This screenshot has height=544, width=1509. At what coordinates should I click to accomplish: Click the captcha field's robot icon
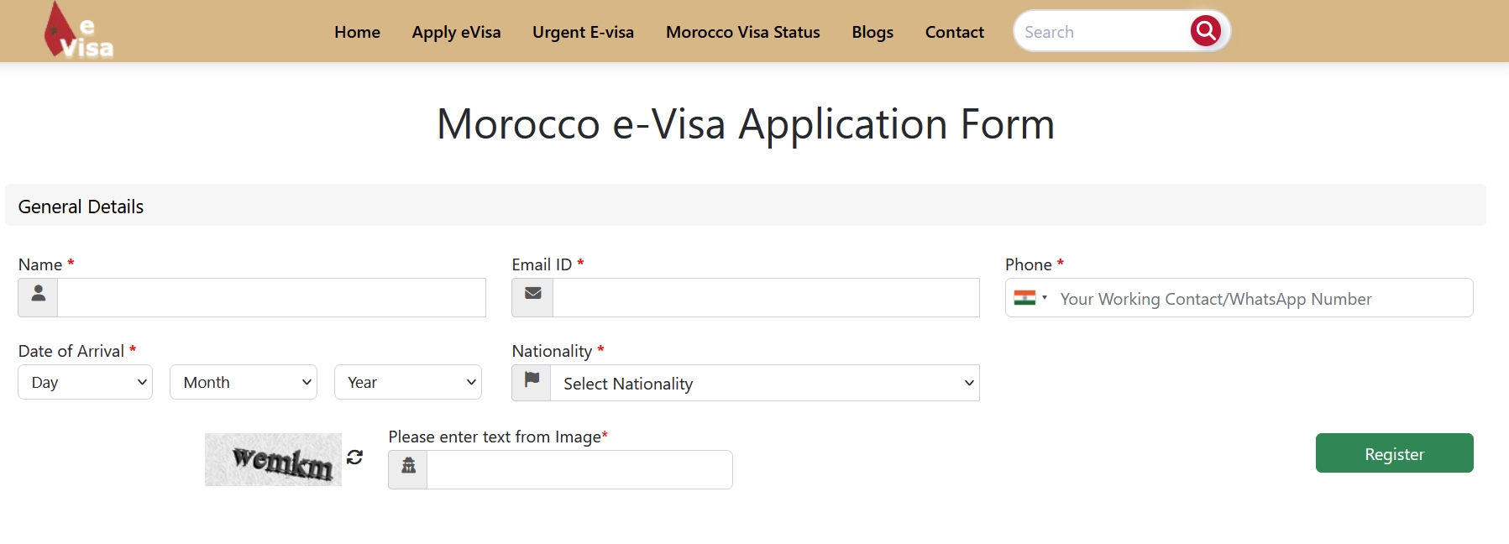click(x=408, y=469)
